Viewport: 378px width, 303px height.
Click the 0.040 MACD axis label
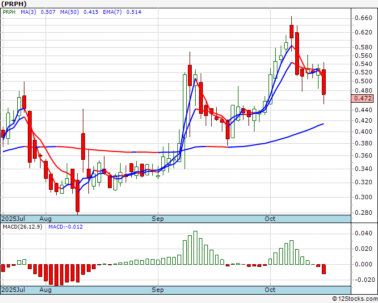click(364, 233)
